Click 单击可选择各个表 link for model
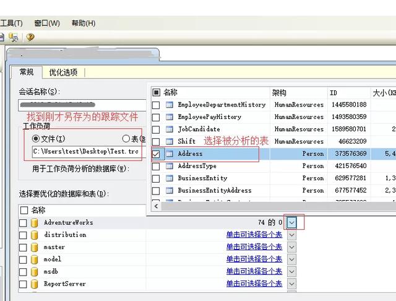Viewport: 396px width, 301px height. (254, 260)
